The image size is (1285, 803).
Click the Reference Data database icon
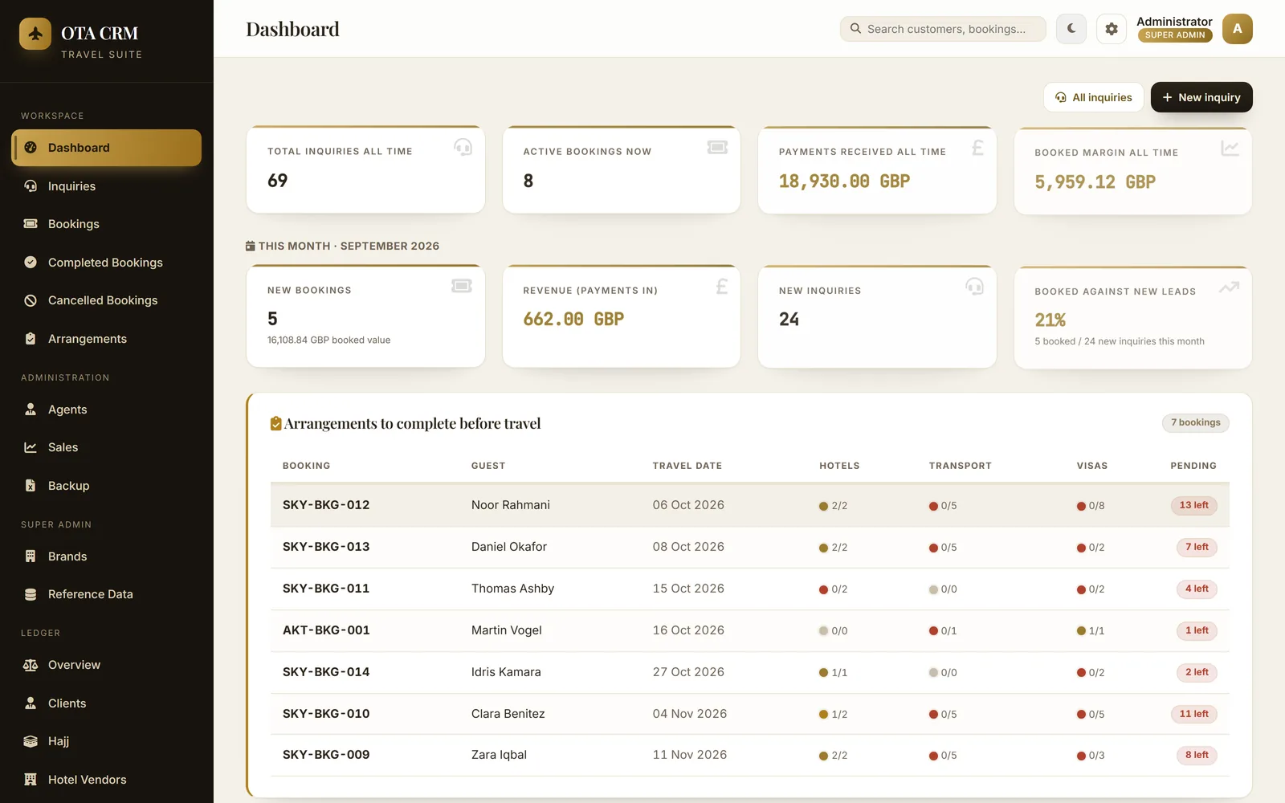(x=31, y=594)
